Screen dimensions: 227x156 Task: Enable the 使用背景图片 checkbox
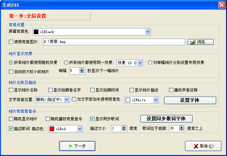pos(11,42)
